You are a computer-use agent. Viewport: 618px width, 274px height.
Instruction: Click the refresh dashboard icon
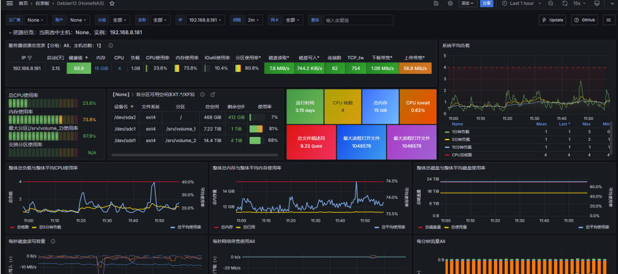pos(565,3)
